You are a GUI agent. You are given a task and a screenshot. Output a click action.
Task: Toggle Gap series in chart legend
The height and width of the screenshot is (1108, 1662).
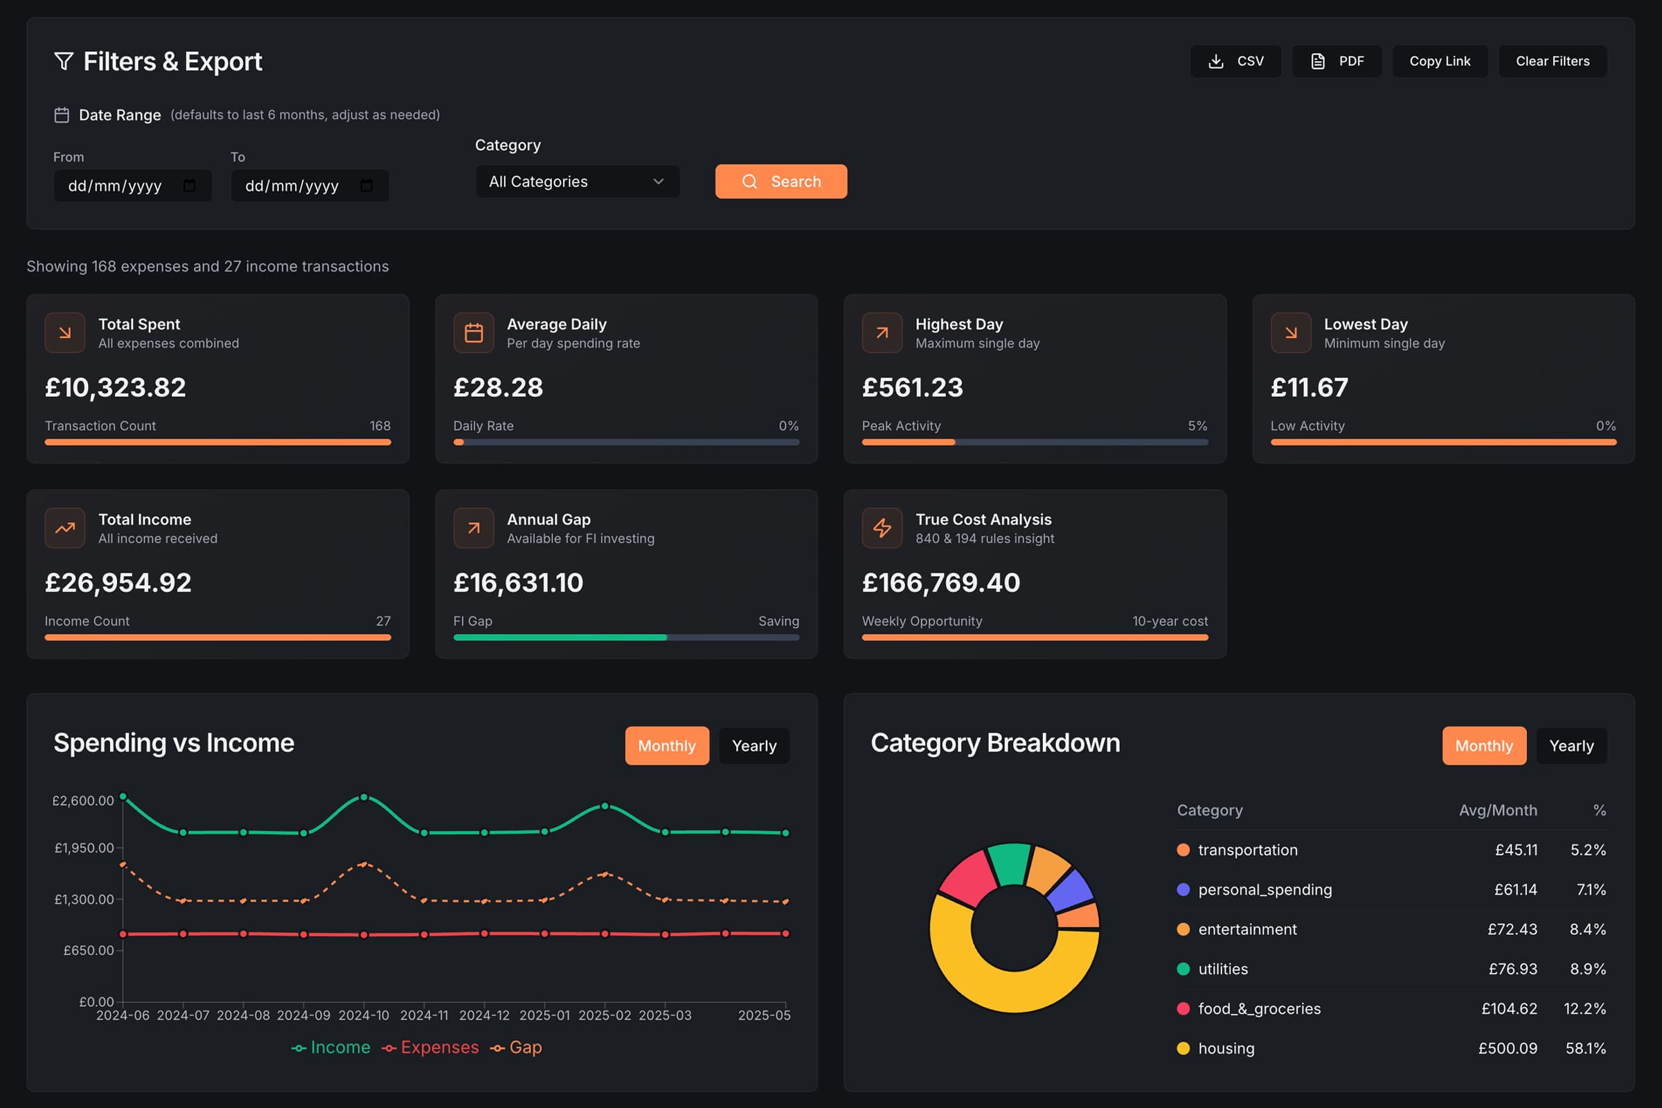click(517, 1047)
